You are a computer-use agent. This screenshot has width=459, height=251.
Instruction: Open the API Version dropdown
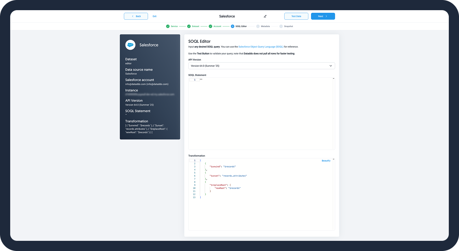261,66
